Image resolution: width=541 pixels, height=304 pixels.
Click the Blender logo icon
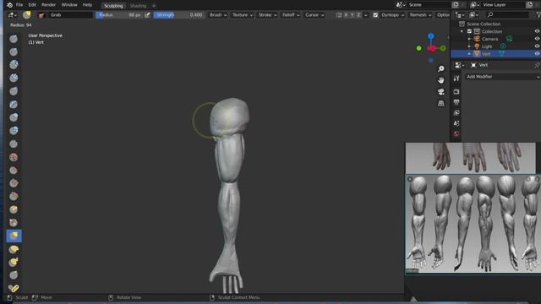tap(9, 5)
